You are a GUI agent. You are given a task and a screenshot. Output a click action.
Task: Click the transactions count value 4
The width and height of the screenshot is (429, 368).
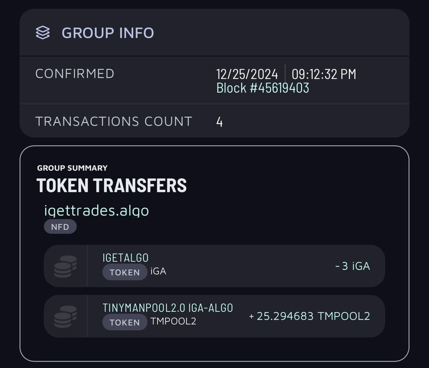220,122
